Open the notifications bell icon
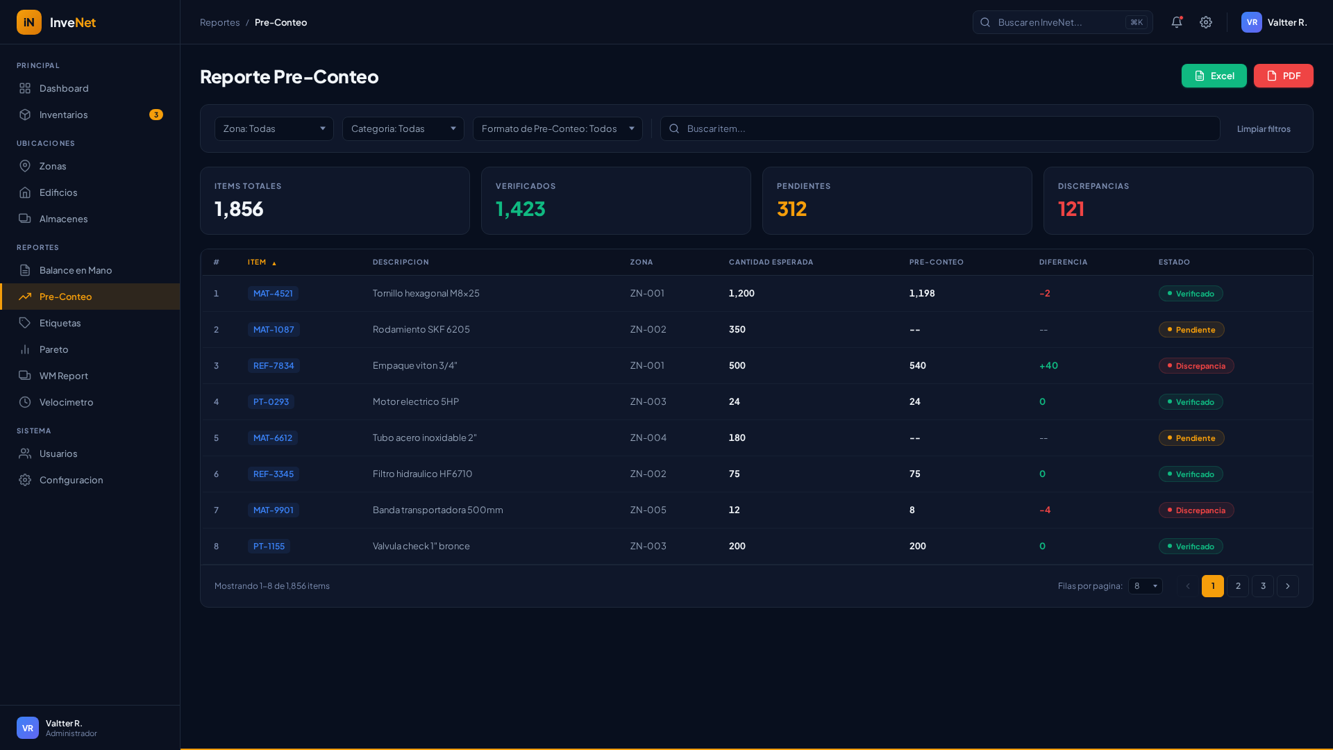The height and width of the screenshot is (750, 1333). click(x=1176, y=22)
